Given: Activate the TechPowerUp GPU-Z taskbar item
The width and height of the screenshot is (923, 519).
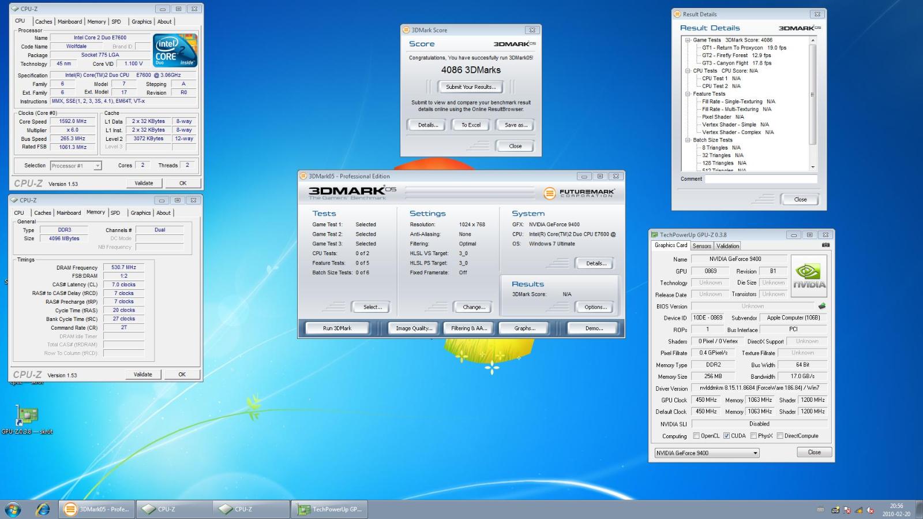Looking at the screenshot, I should (x=329, y=509).
